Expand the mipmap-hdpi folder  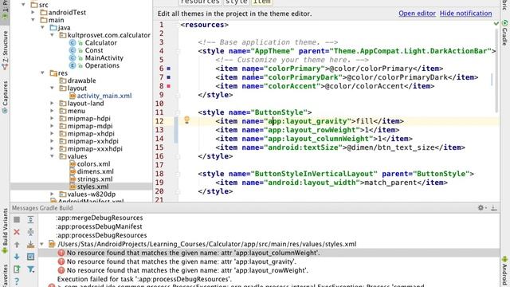click(x=52, y=119)
